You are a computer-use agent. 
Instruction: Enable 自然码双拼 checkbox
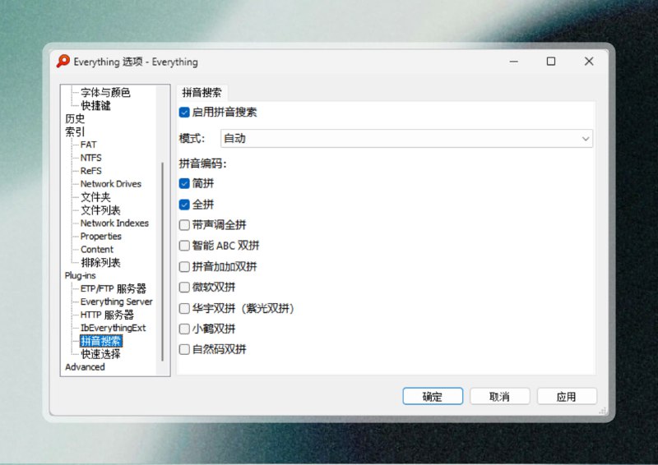coord(184,349)
